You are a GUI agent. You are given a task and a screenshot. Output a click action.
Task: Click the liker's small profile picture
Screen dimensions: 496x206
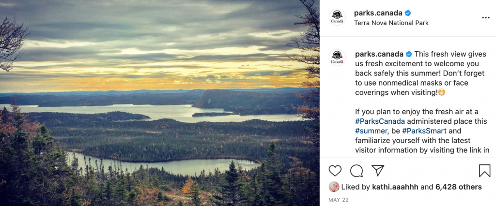click(334, 187)
